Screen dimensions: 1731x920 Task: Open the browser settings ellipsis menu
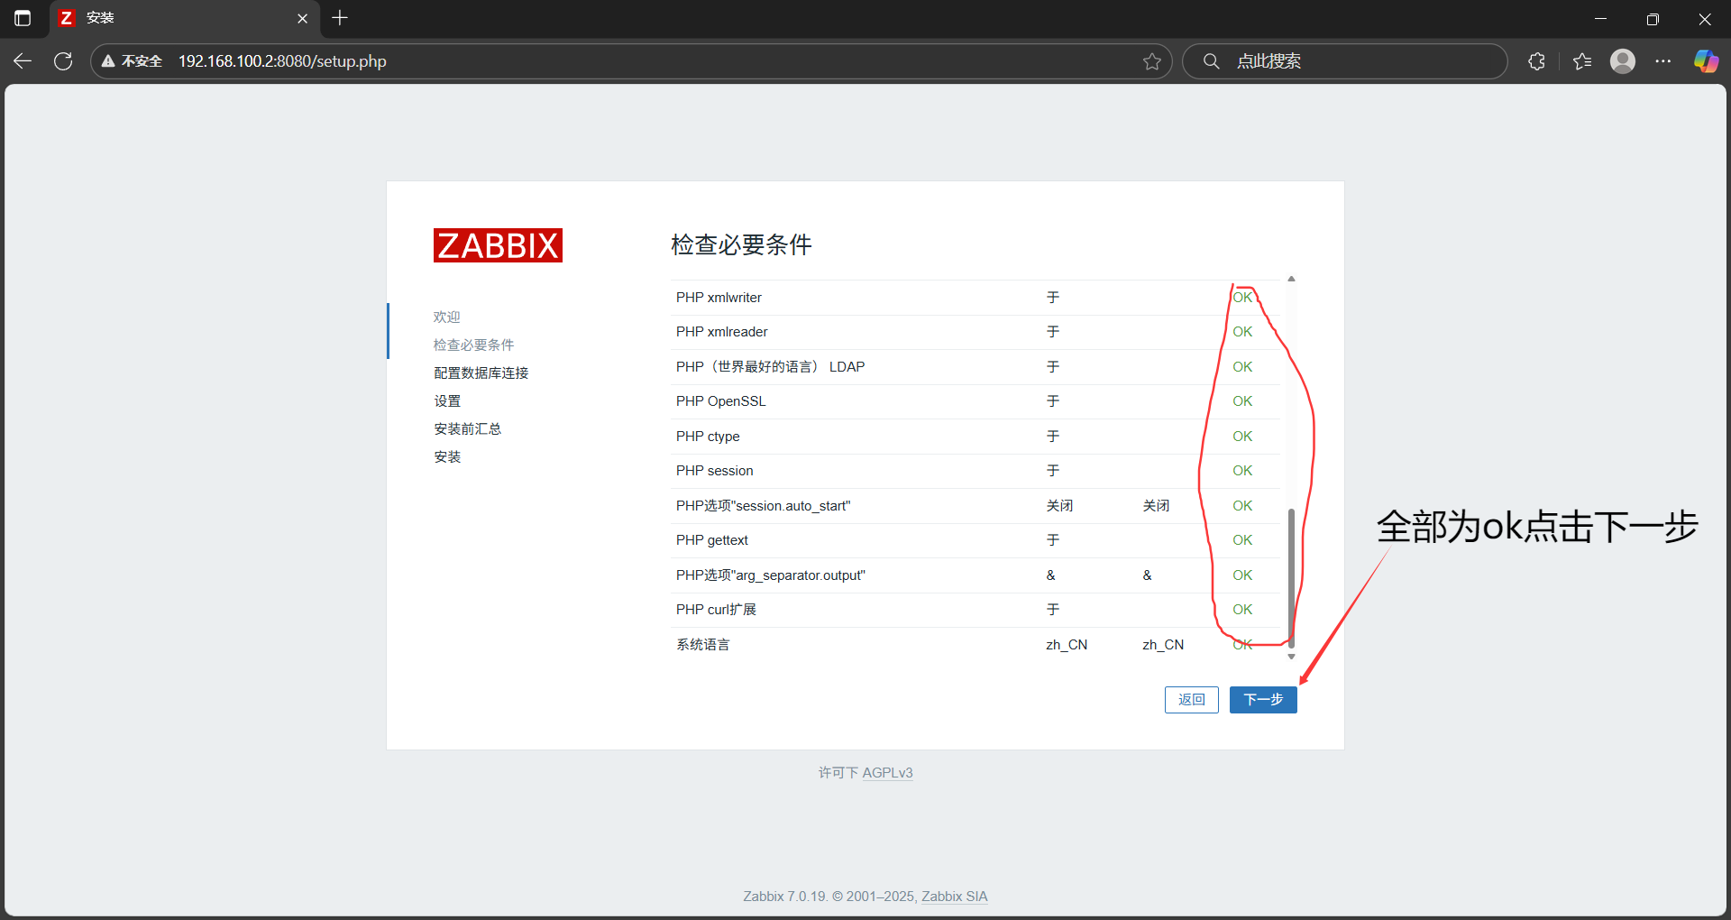[x=1663, y=61]
